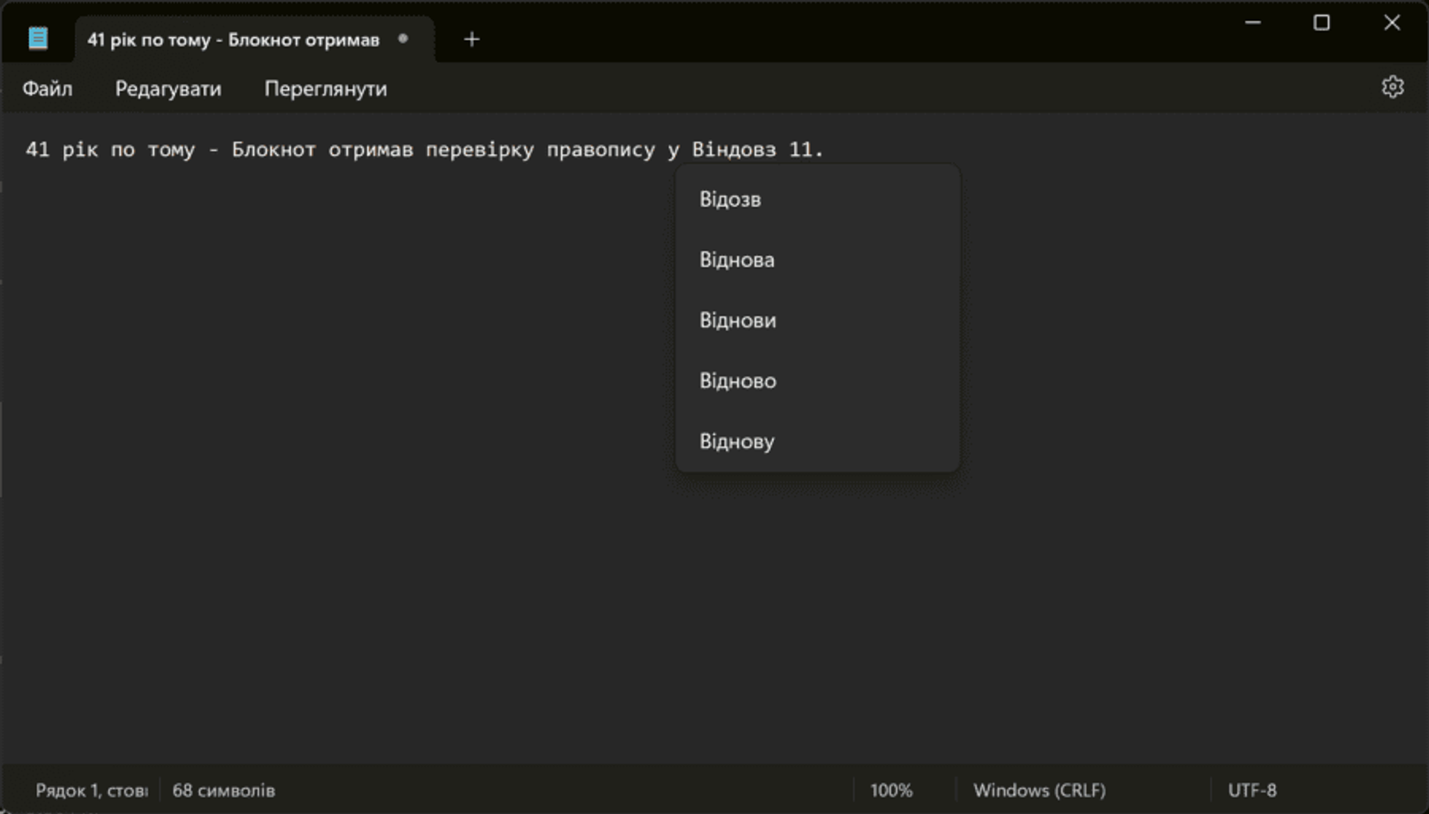The width and height of the screenshot is (1429, 814).
Task: Click the Notepad app icon in title bar
Action: (38, 38)
